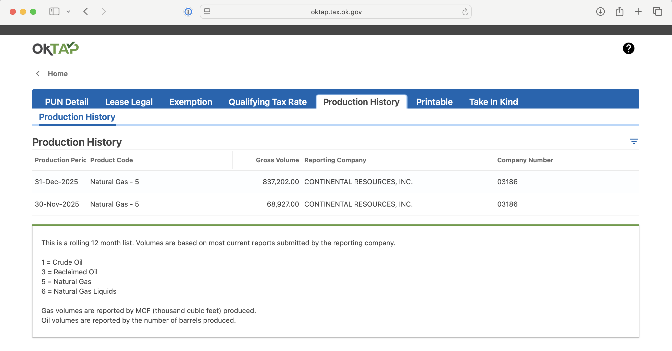The height and width of the screenshot is (351, 672).
Task: Open the Take In Kind tab
Action: pyautogui.click(x=493, y=102)
